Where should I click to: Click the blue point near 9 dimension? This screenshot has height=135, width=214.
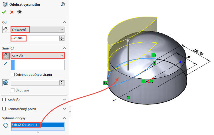click(x=180, y=62)
